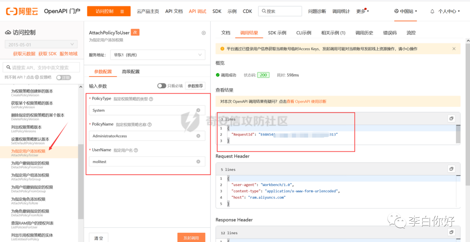Toggle the 详细 switch in the sidebar
Image resolution: width=470 pixels, height=242 pixels.
pyautogui.click(x=64, y=77)
